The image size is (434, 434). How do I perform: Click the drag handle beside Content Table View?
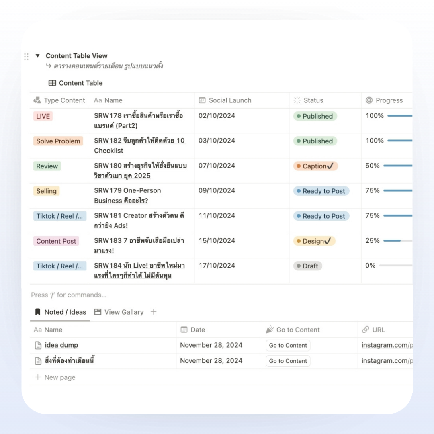coord(27,57)
